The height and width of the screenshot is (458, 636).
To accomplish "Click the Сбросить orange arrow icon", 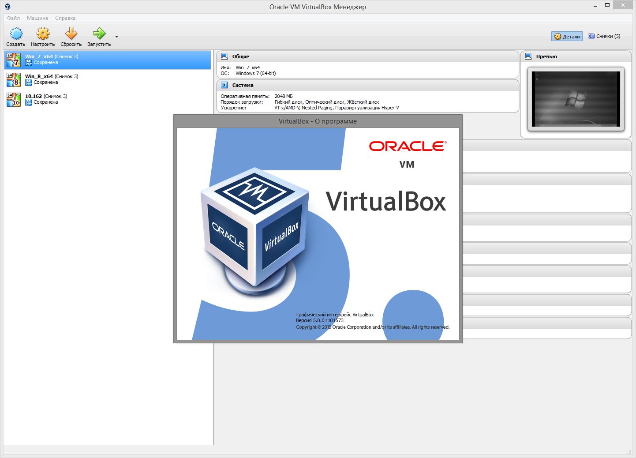I will tap(71, 34).
